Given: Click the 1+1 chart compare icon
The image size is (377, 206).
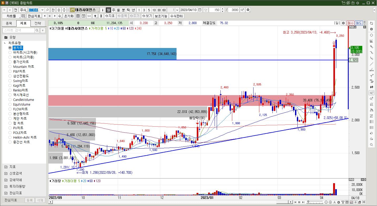Looking at the screenshot, I should click(x=89, y=16).
